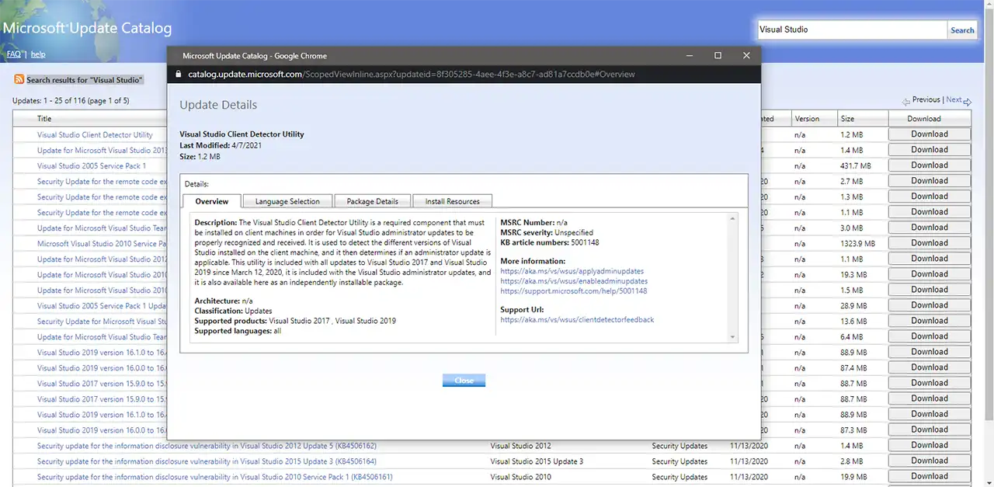Click the Download button in the 2.7 MB row
The width and height of the screenshot is (994, 487).
[930, 181]
